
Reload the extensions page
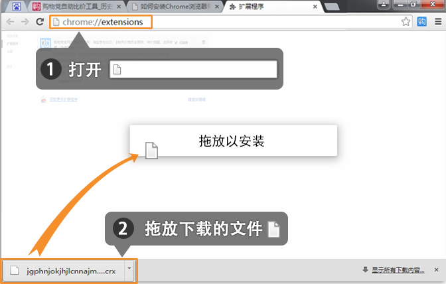point(40,22)
